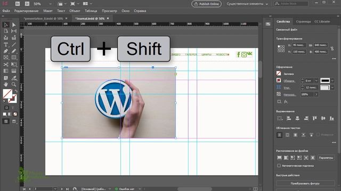This screenshot has height=191, width=341.
Task: Click the Преобразовать фигуру button
Action: point(305,184)
